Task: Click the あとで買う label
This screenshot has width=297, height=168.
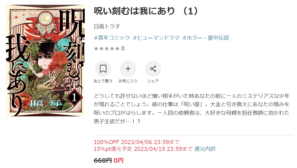Action: (103, 81)
